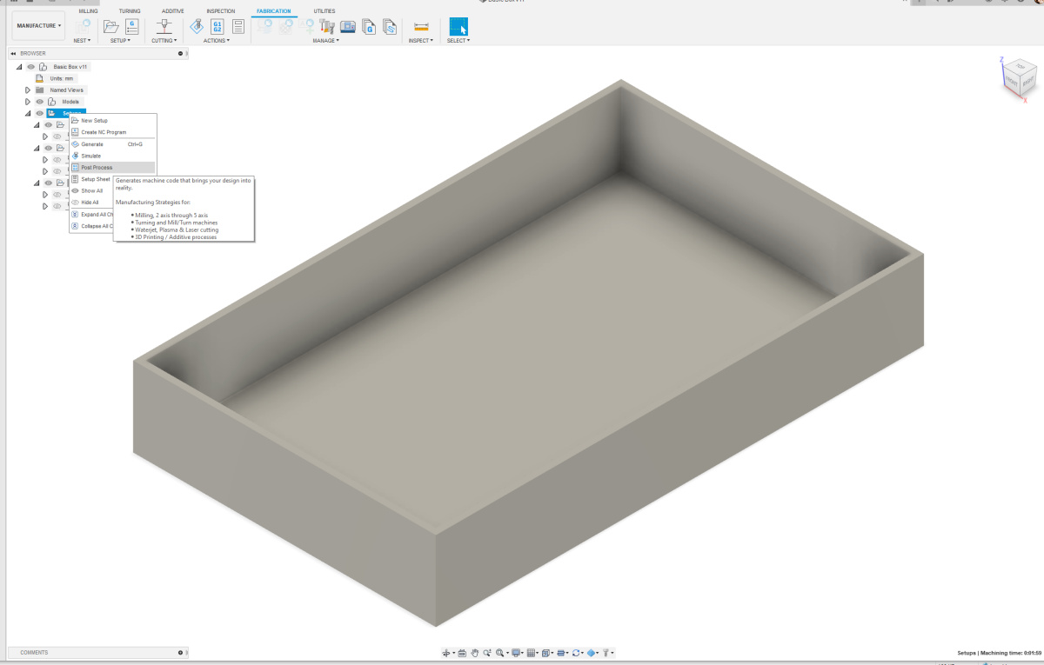This screenshot has width=1044, height=665.
Task: Select the Basic Box v11 document label
Action: 70,67
